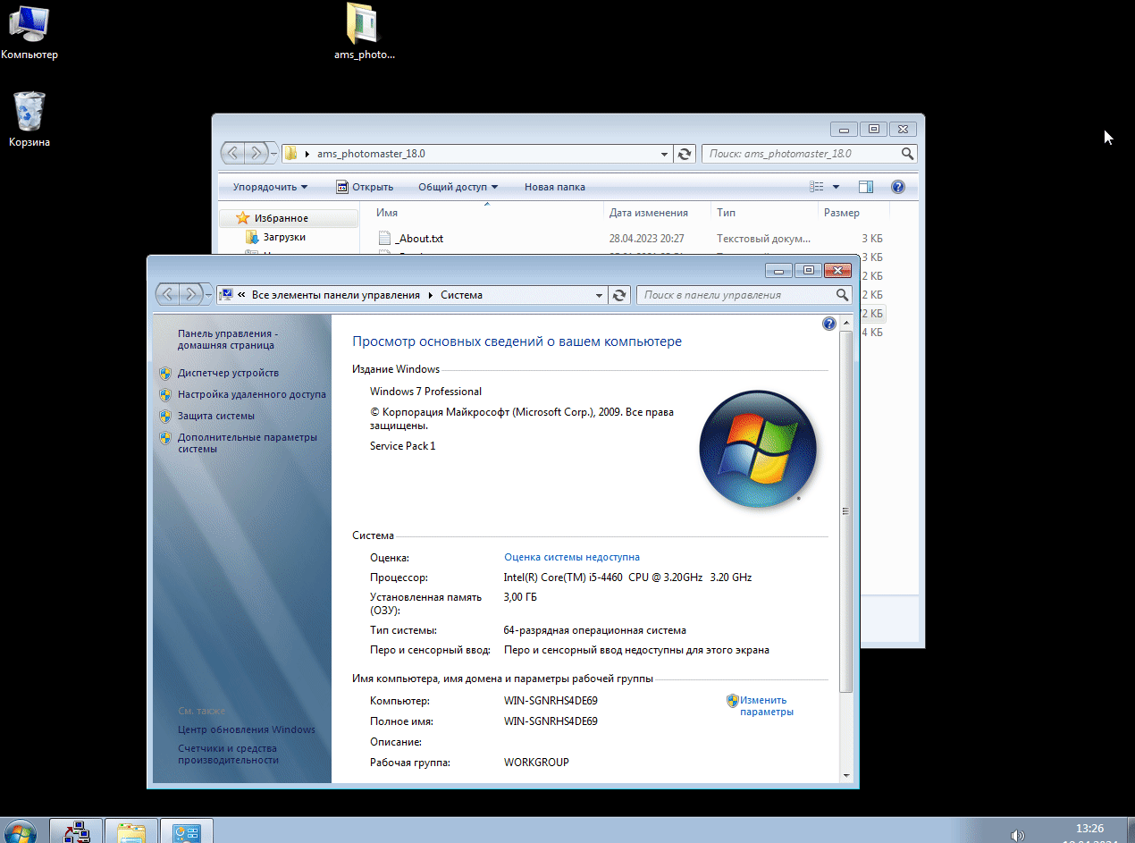Click Новая папка in Explorer toolbar
Viewport: 1135px width, 843px height.
(555, 187)
